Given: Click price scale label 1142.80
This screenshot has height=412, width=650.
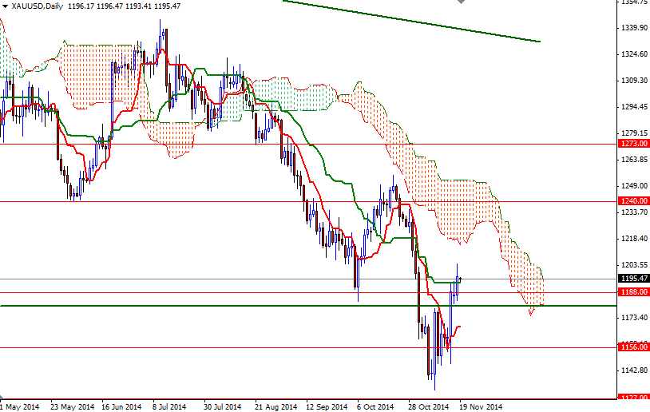Looking at the screenshot, I should coord(634,370).
